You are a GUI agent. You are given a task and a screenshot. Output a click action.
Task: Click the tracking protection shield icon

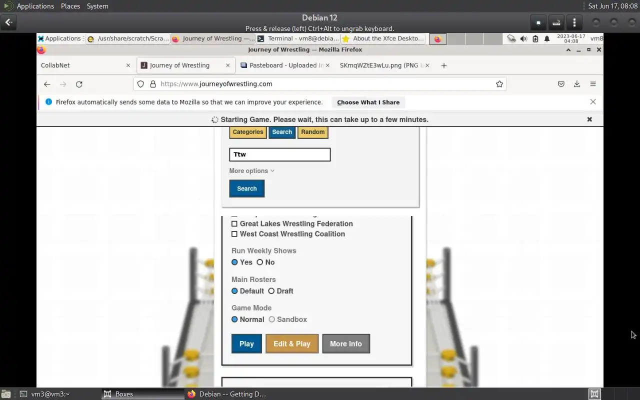pos(140,84)
